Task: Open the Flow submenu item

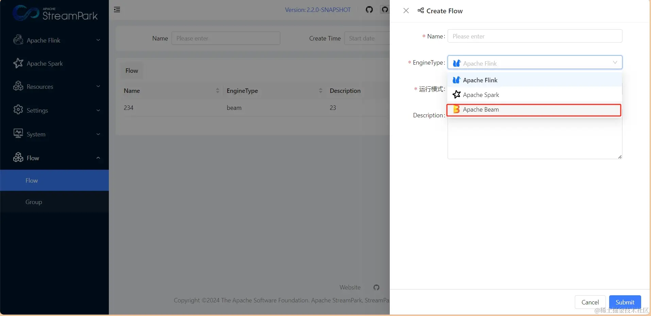Action: [54, 180]
